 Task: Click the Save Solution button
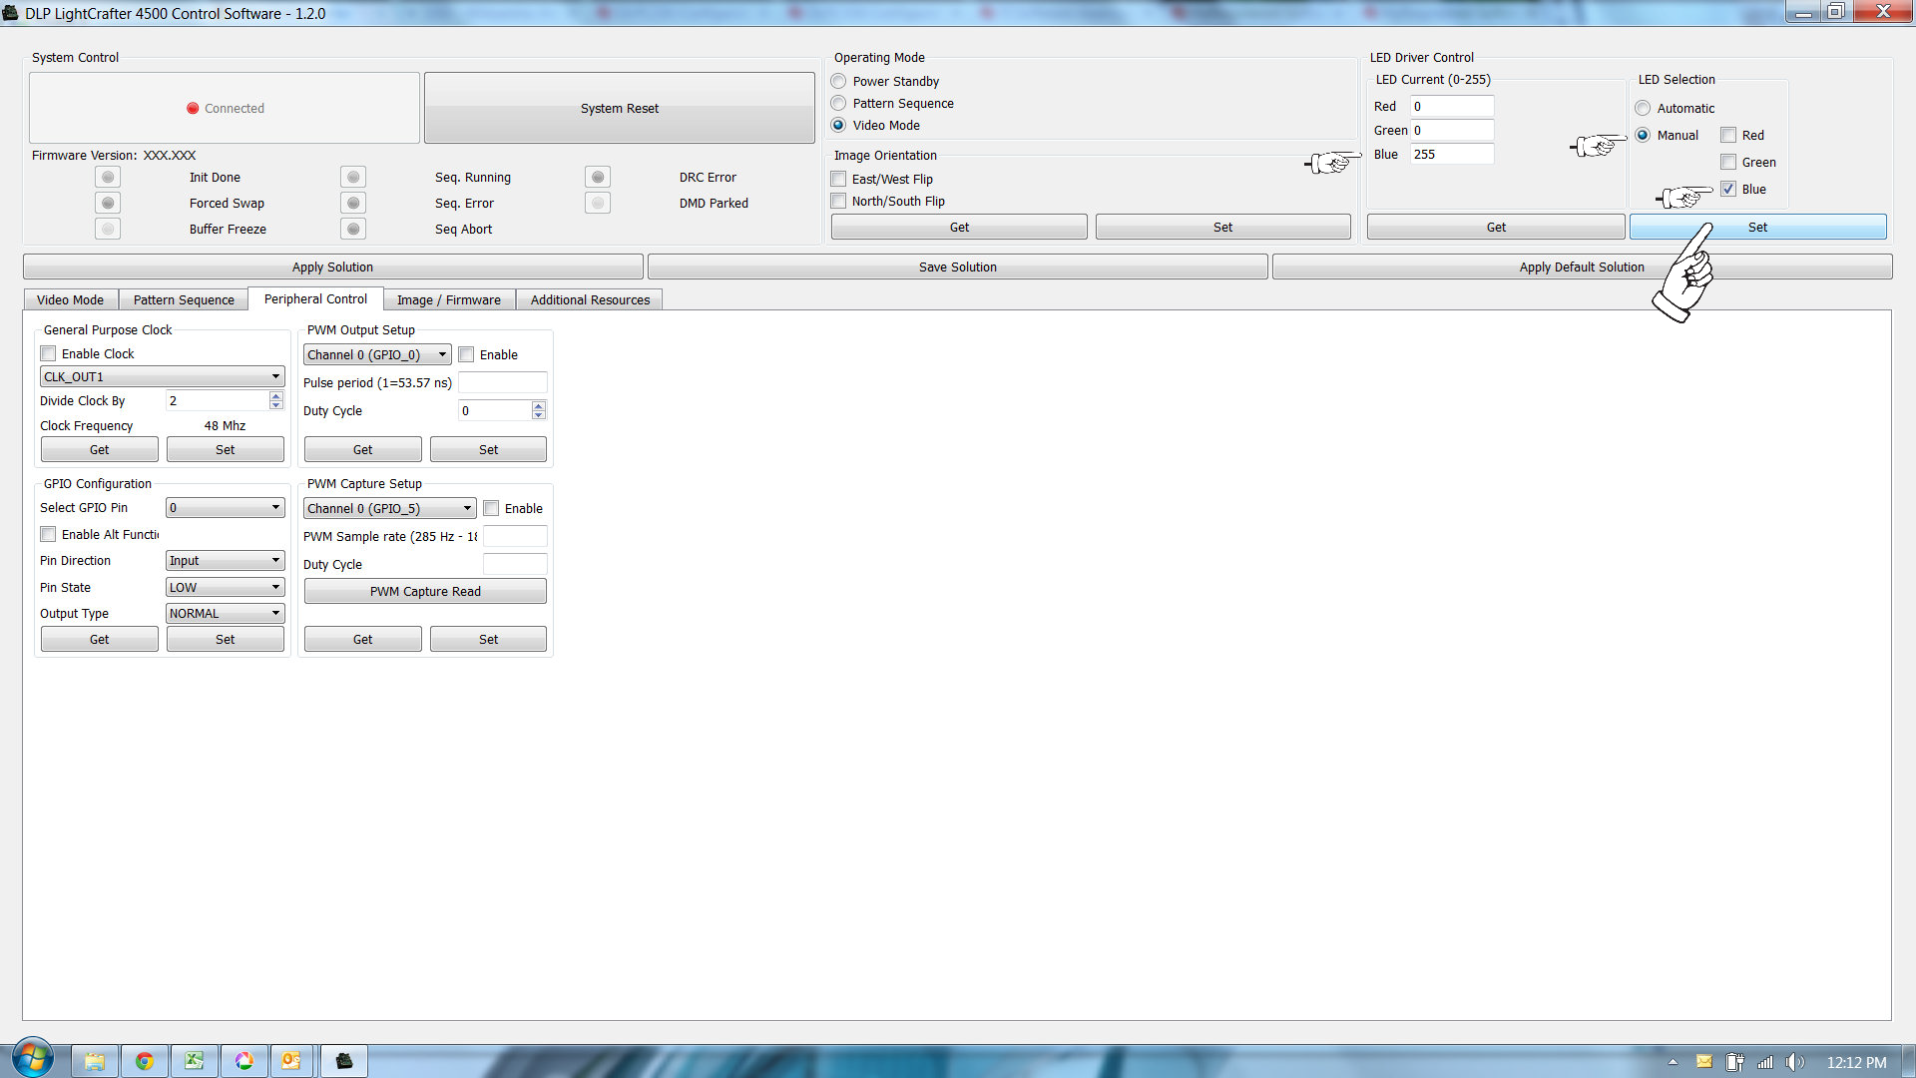click(958, 267)
